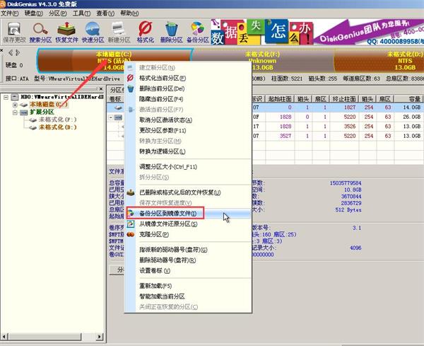This screenshot has width=424, height=346.
Task: Open the 查看 menu
Action: (105, 13)
